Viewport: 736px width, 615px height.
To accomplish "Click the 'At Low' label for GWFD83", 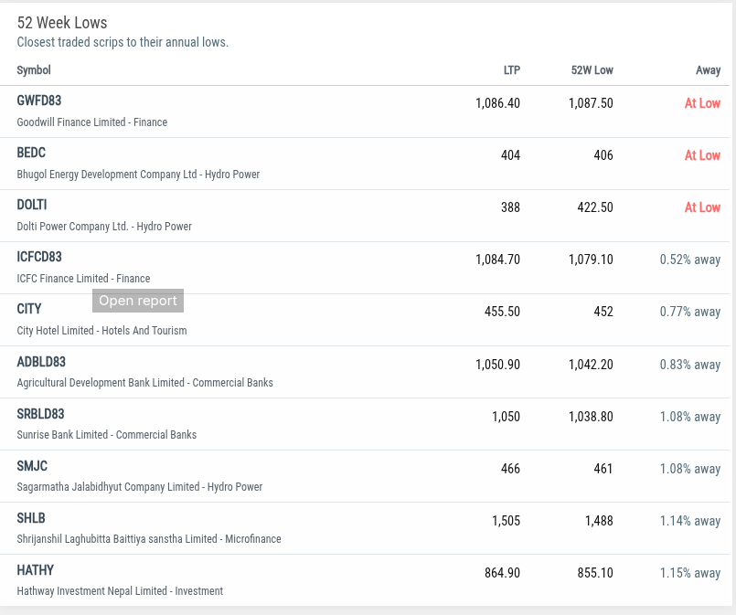I will 702,103.
